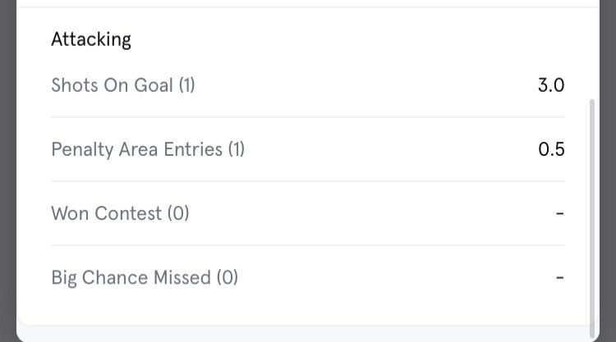
Task: Click the divider line below Shots On Goal
Action: click(307, 117)
